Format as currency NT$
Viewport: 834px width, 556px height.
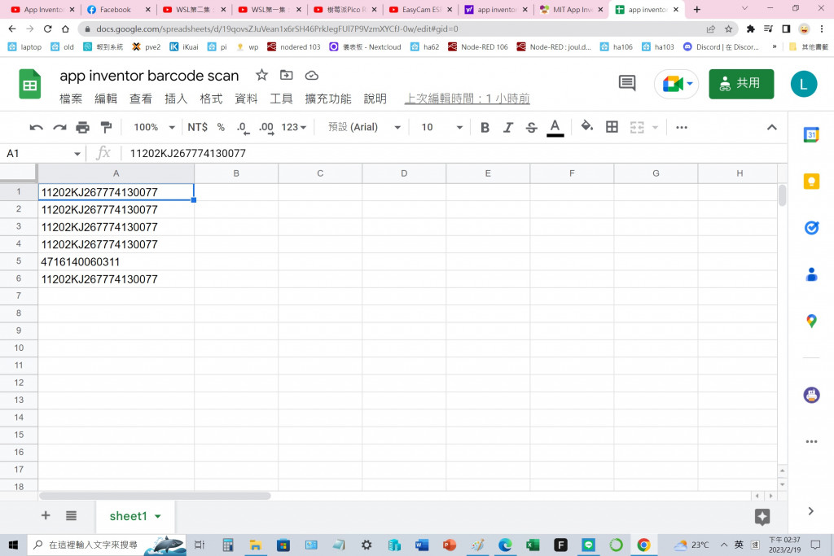[x=197, y=128]
